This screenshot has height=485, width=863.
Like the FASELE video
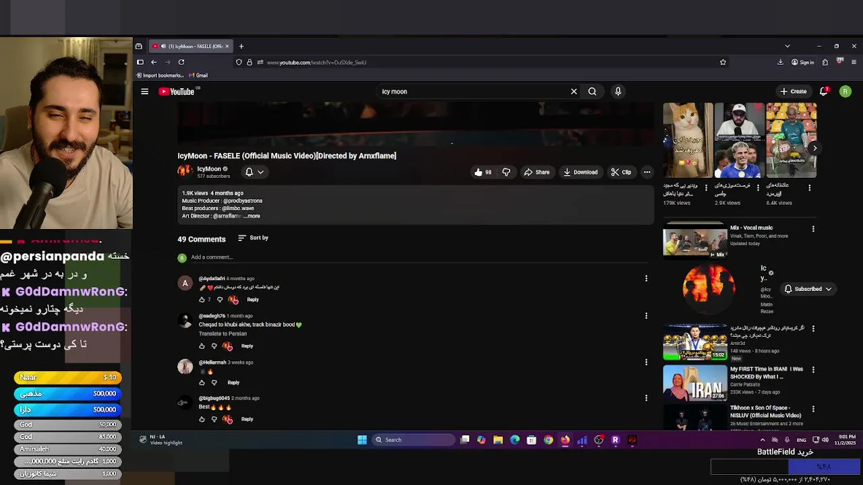click(482, 172)
